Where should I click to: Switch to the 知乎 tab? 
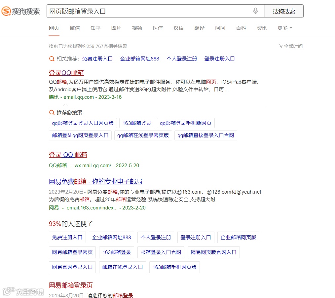(95, 28)
